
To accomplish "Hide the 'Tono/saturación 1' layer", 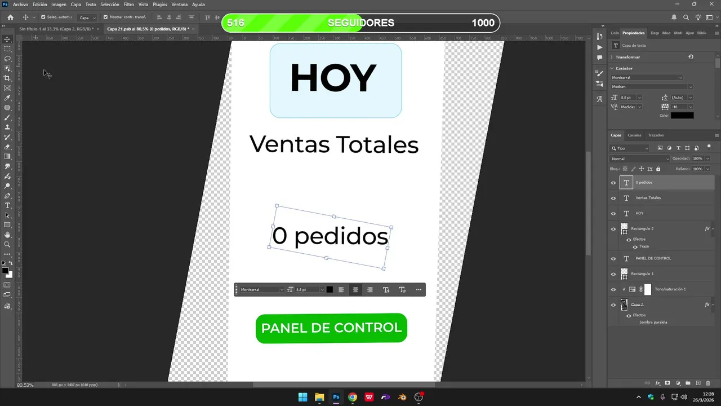I will pos(613,289).
